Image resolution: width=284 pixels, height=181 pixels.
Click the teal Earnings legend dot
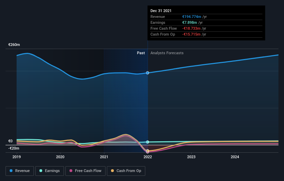(x=41, y=171)
